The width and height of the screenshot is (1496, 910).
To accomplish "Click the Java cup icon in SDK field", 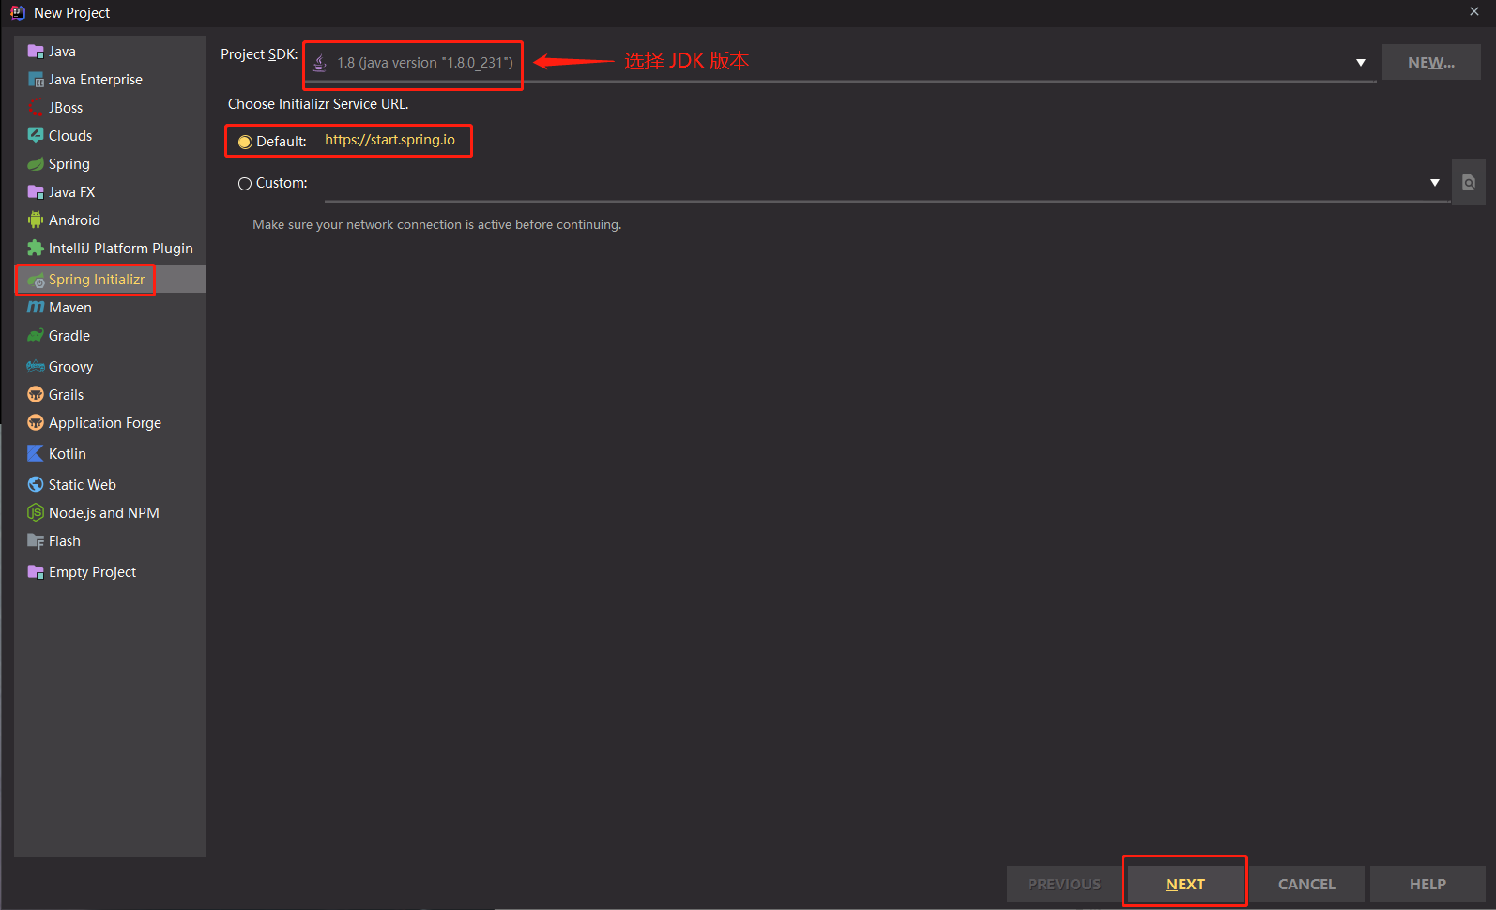I will [x=320, y=63].
